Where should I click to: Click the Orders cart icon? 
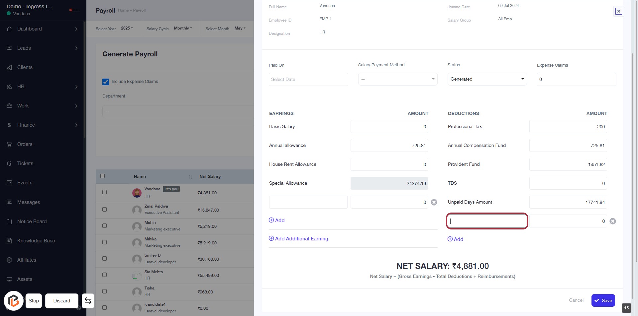point(9,144)
